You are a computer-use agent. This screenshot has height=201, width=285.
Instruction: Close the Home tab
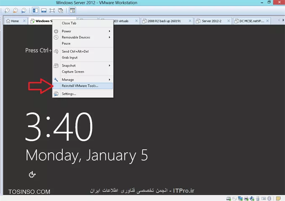tap(24, 21)
